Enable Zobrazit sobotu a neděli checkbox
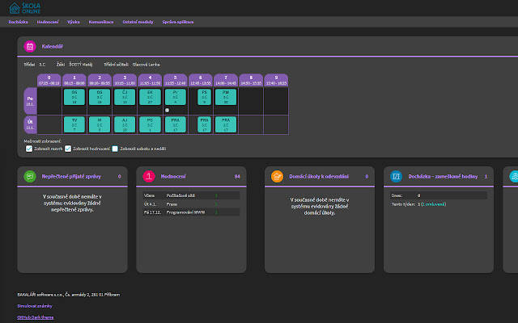518x323 pixels. coord(115,149)
